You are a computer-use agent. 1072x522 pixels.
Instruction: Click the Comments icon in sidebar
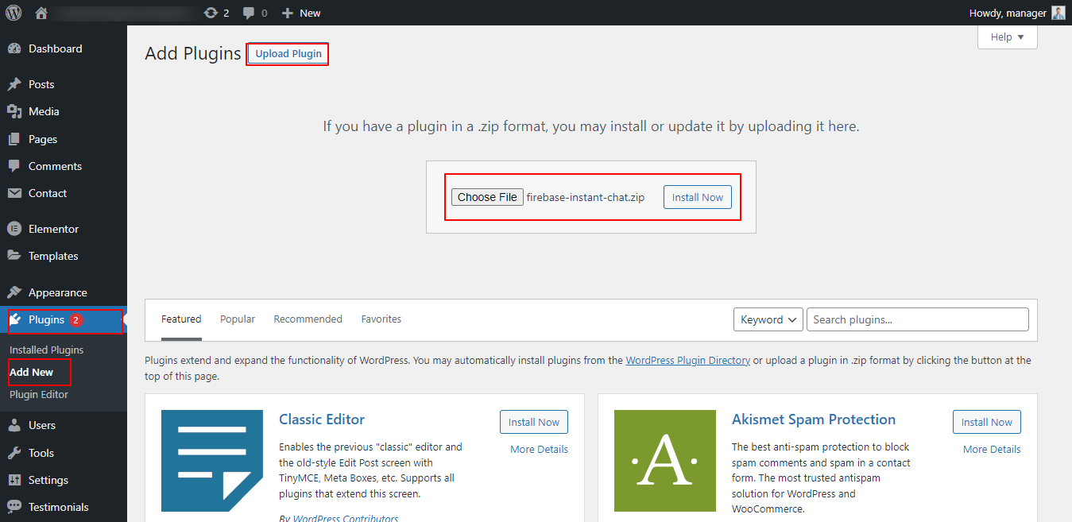pos(14,166)
